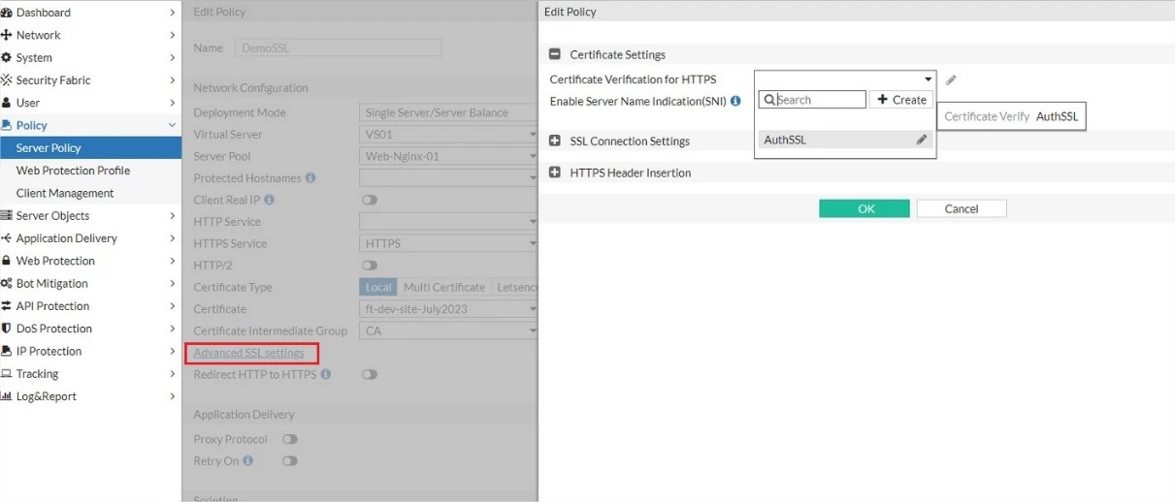This screenshot has height=502, width=1175.
Task: Click the Tracking laptop icon
Action: click(x=7, y=374)
